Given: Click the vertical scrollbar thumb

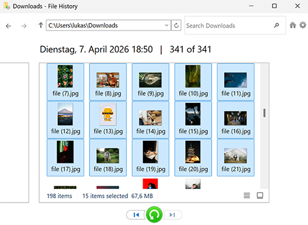Looking at the screenshot, I should [264, 113].
